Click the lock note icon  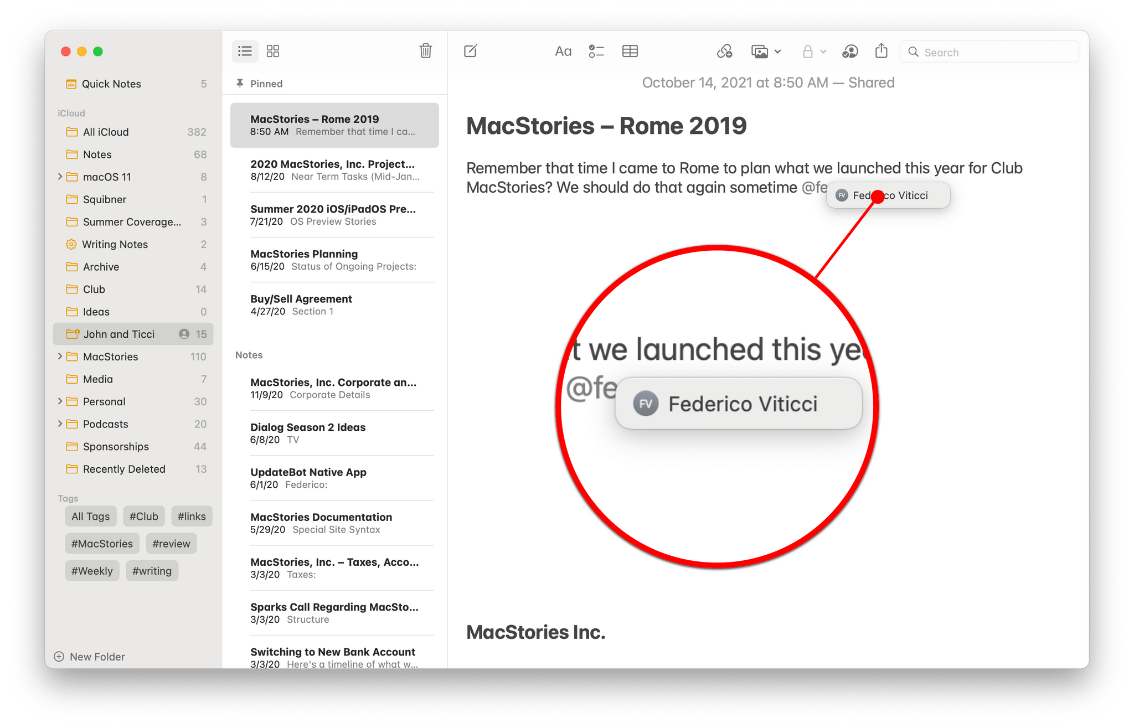808,51
